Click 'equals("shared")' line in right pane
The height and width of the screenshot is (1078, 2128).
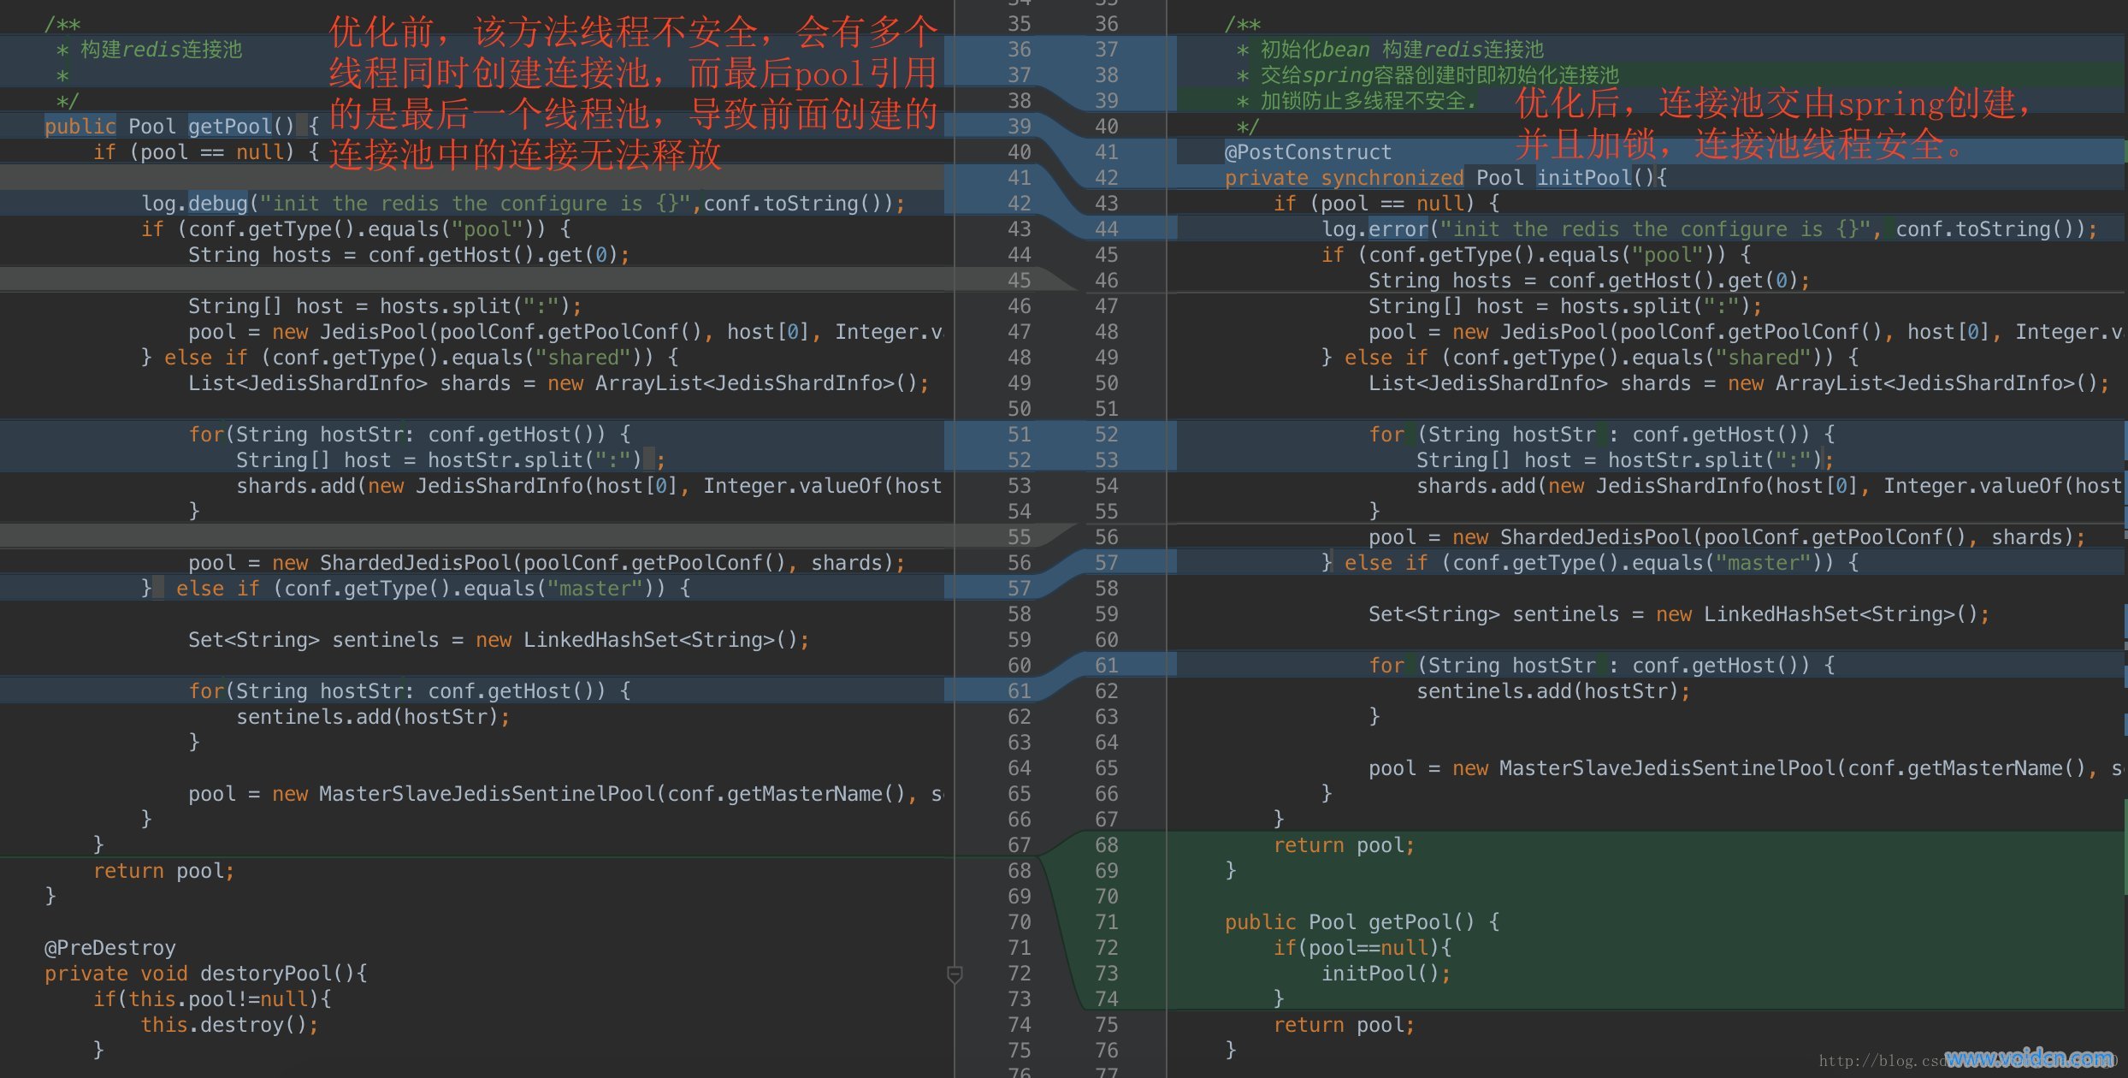coord(1590,358)
